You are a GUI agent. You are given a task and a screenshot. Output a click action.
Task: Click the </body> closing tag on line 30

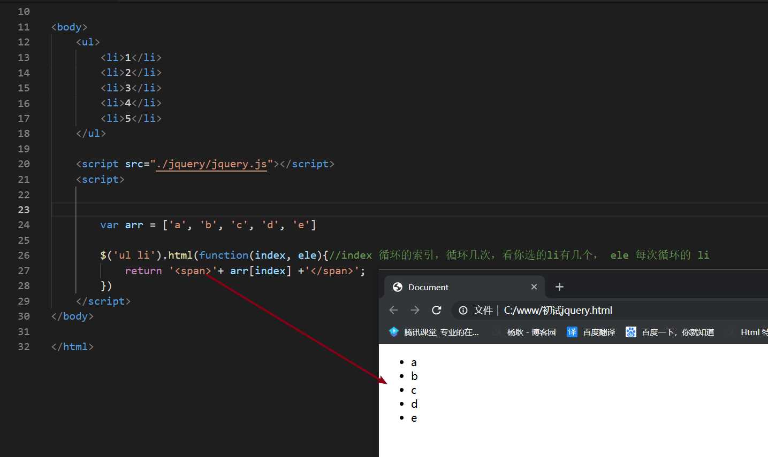[x=72, y=316]
